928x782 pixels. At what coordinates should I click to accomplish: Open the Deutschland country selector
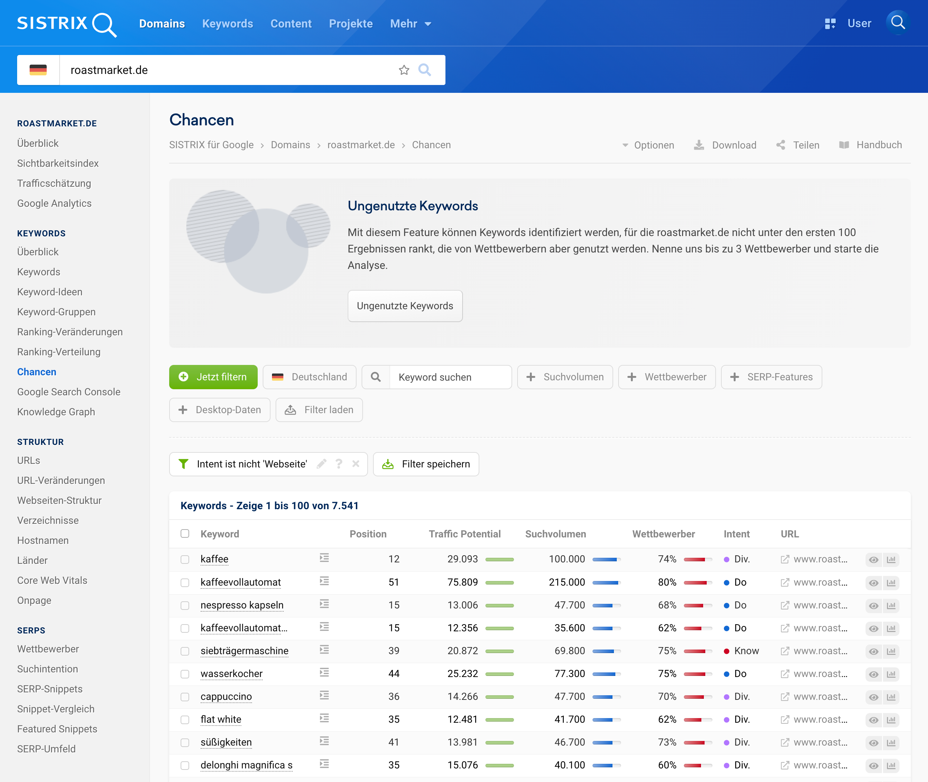pos(309,377)
